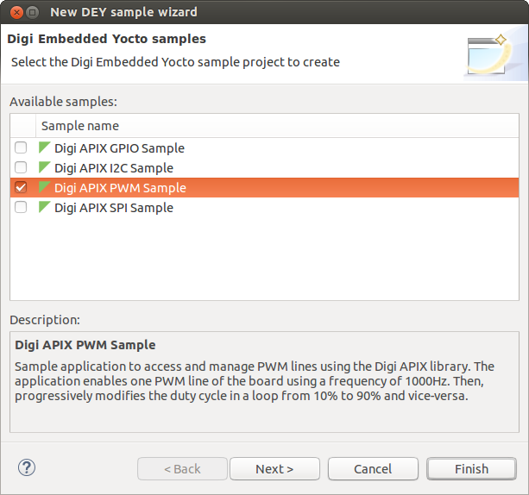Click the Finish button
The height and width of the screenshot is (495, 529).
point(471,469)
